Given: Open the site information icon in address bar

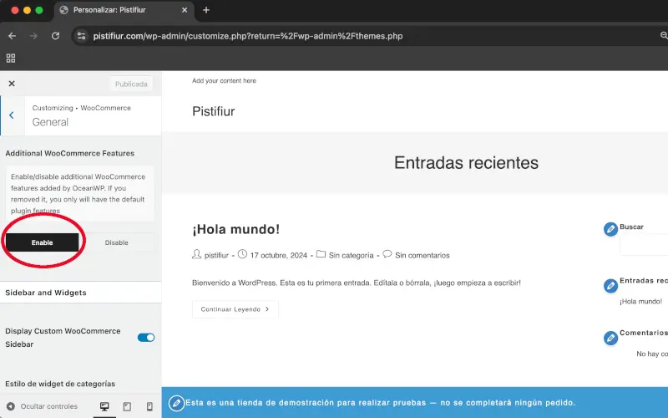Looking at the screenshot, I should pos(81,36).
